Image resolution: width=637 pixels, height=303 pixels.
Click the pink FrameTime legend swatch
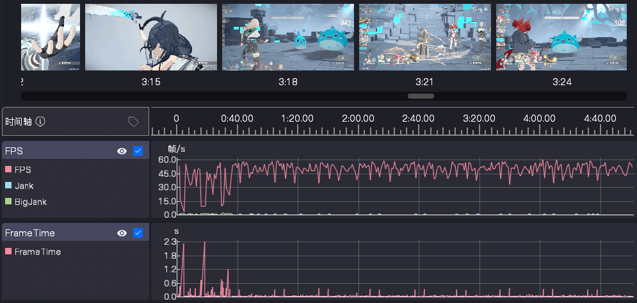8,252
